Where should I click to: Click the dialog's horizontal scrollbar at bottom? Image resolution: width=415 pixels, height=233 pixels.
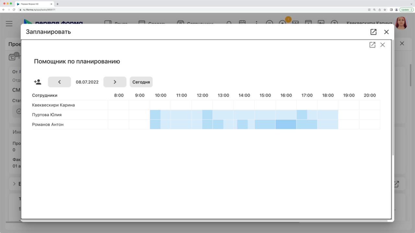coord(204,221)
